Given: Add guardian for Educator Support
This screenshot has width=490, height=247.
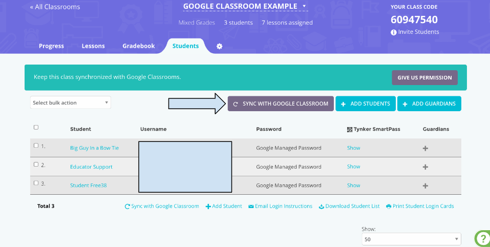Looking at the screenshot, I should click(425, 167).
